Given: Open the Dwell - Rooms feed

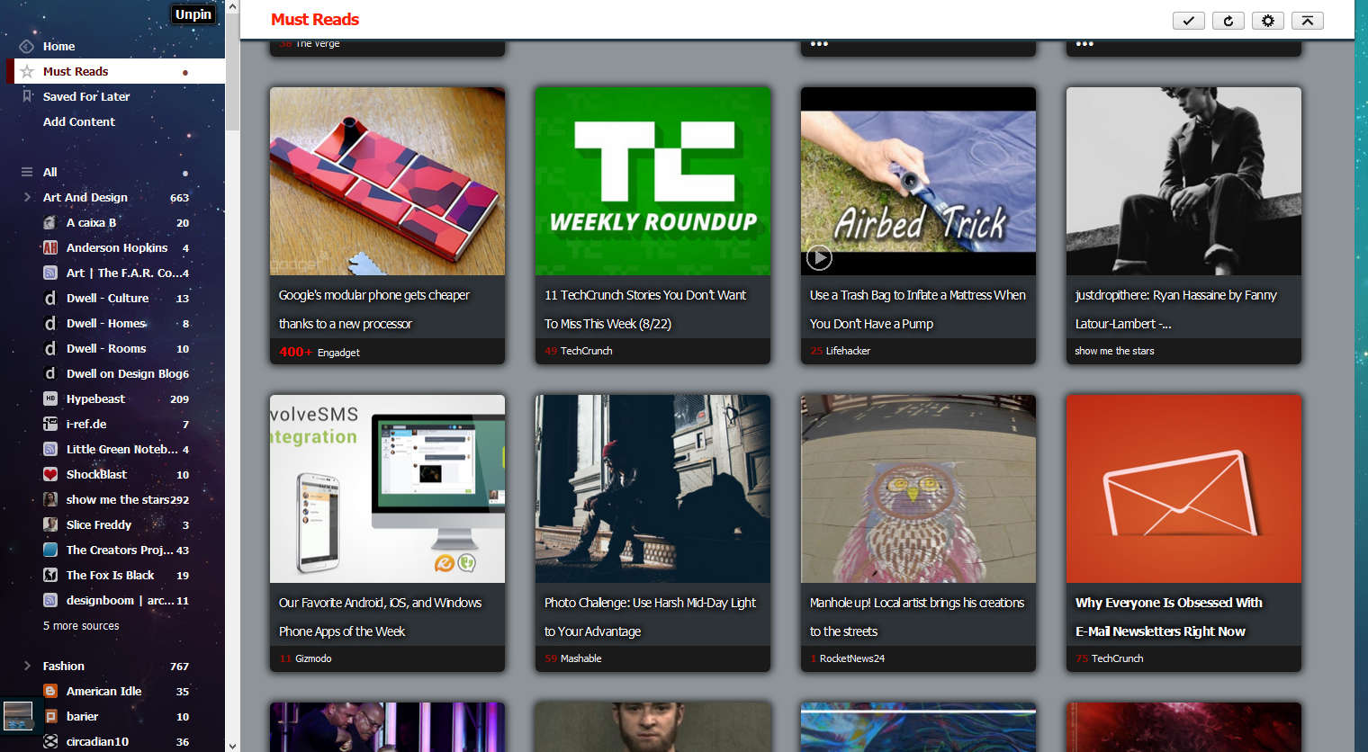Looking at the screenshot, I should 106,348.
